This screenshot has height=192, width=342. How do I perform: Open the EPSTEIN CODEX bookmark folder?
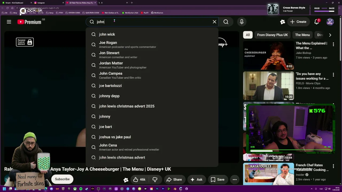point(73,13)
